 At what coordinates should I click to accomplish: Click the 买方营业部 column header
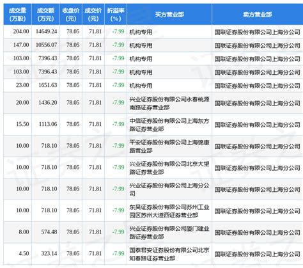click(169, 15)
